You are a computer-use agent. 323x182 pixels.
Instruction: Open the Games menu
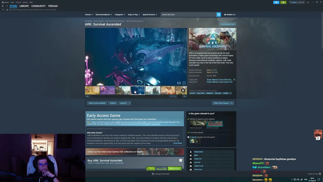[x=25, y=2]
